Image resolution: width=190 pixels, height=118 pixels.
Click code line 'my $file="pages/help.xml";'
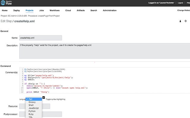click(x=39, y=76)
